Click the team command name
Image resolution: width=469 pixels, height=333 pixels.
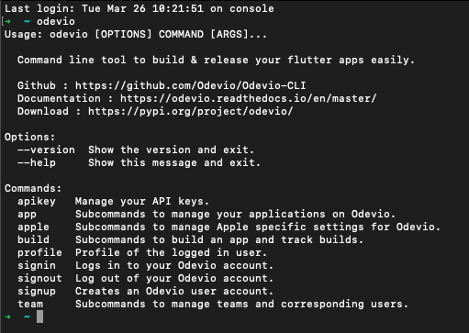[x=30, y=304]
